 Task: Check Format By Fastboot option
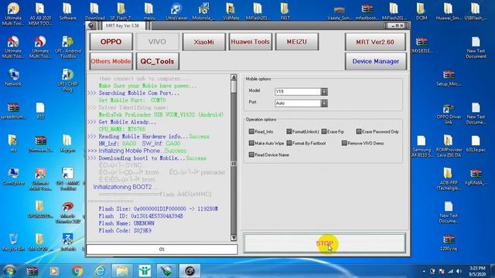point(288,143)
